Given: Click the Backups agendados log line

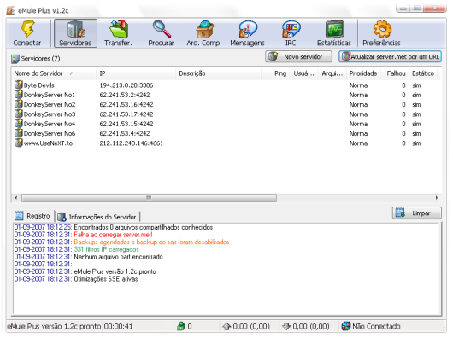Looking at the screenshot, I should coord(151,242).
